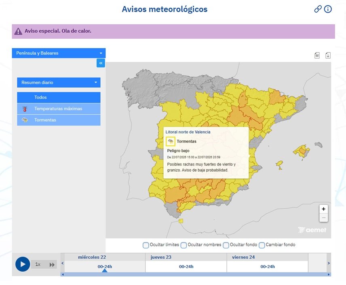Viewport: 346px width, 285px height.
Task: Zoom in on the map with plus
Action: (x=323, y=209)
